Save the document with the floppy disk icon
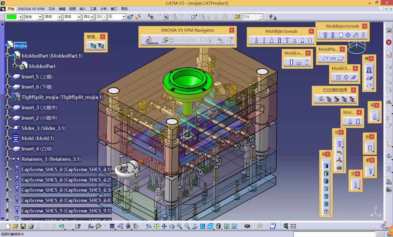Viewport: 393px width, 237px height. tap(23, 227)
